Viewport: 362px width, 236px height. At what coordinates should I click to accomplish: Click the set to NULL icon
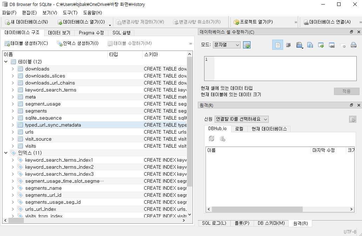click(343, 45)
